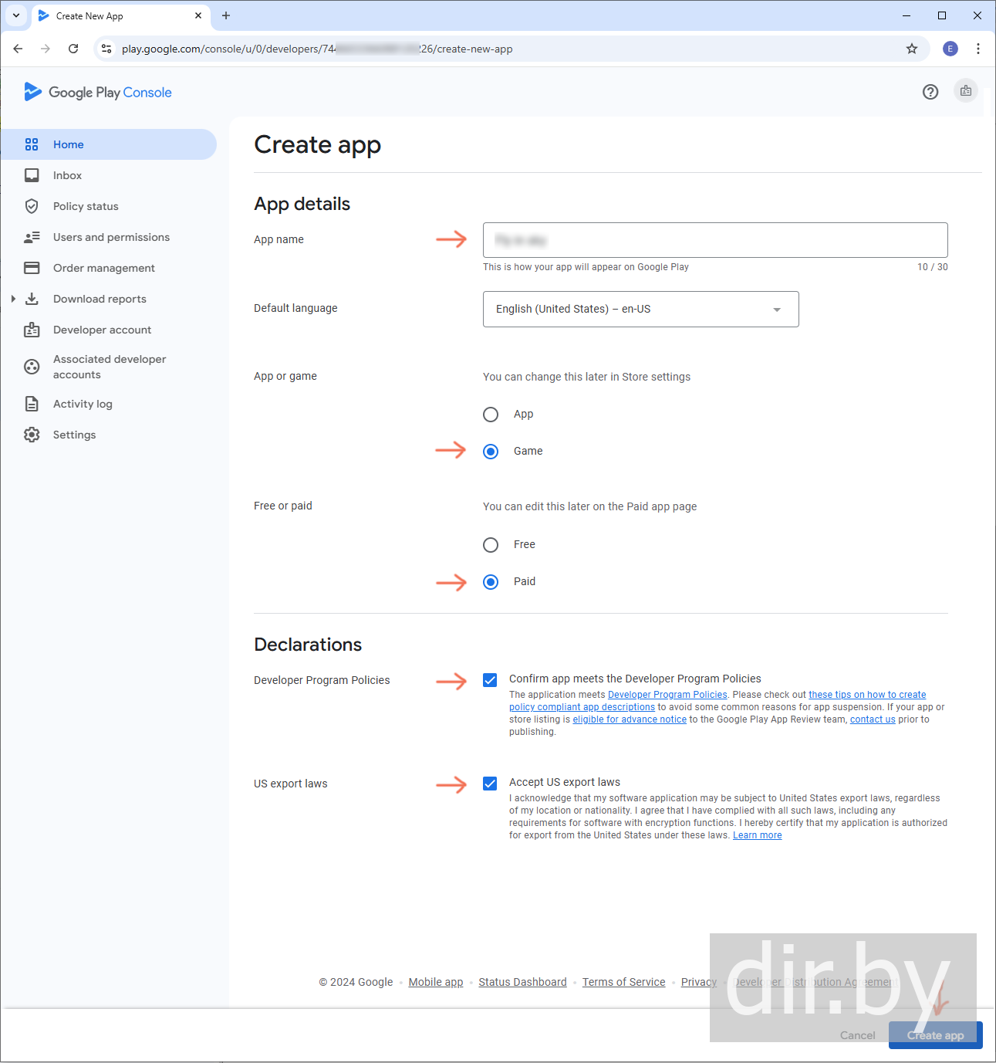This screenshot has width=996, height=1063.
Task: Open the eligible for advance notice link
Action: click(630, 719)
